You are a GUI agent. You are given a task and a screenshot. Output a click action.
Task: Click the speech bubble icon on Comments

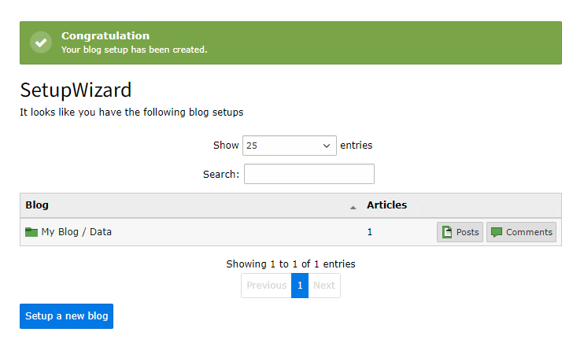pyautogui.click(x=497, y=232)
